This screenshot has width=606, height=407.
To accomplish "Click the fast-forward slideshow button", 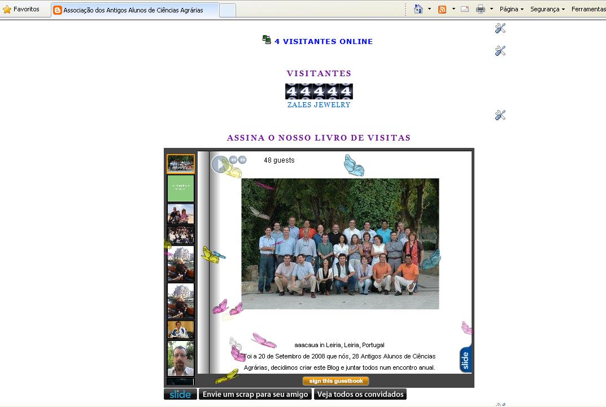I will click(242, 160).
